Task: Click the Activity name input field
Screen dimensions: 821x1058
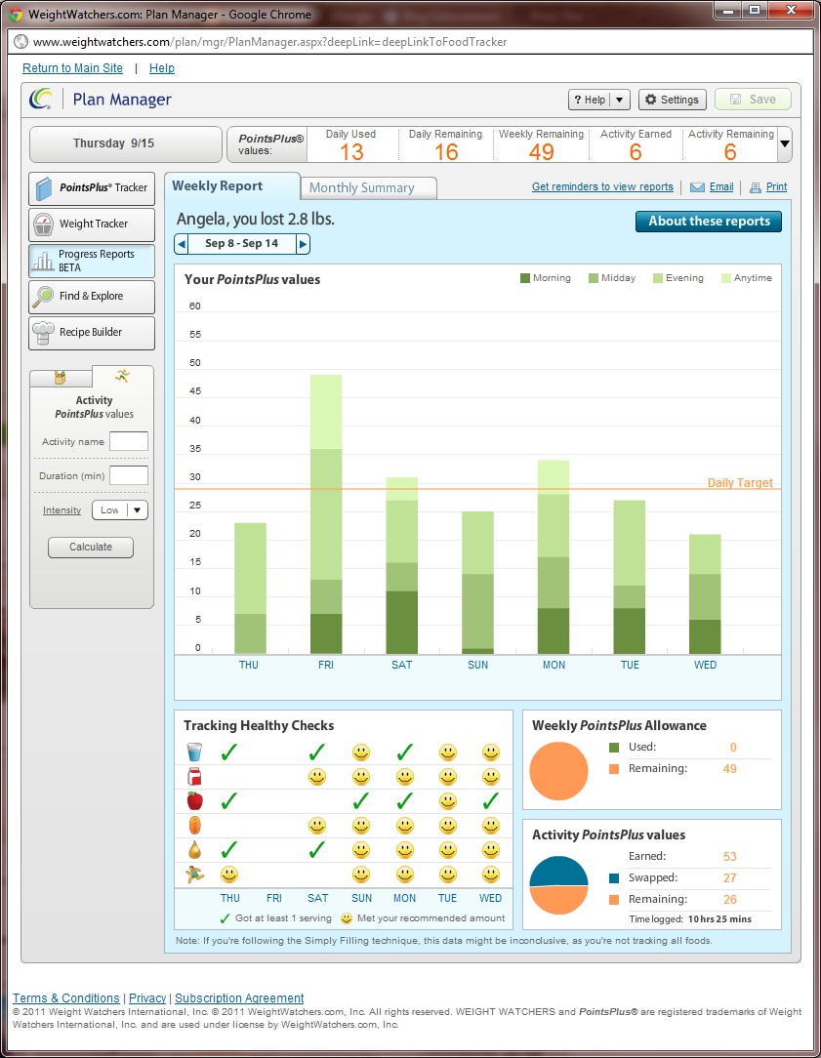Action: [x=129, y=442]
